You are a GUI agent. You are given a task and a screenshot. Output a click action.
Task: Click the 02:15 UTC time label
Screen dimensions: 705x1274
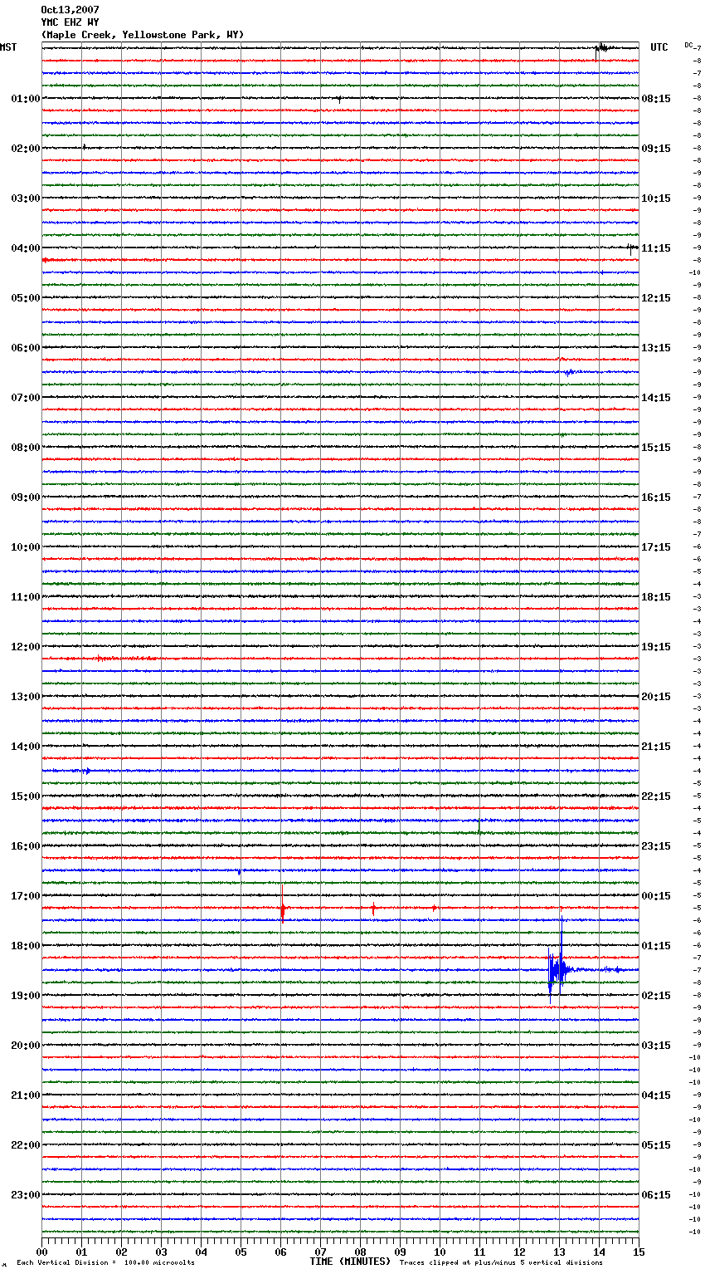[x=656, y=996]
